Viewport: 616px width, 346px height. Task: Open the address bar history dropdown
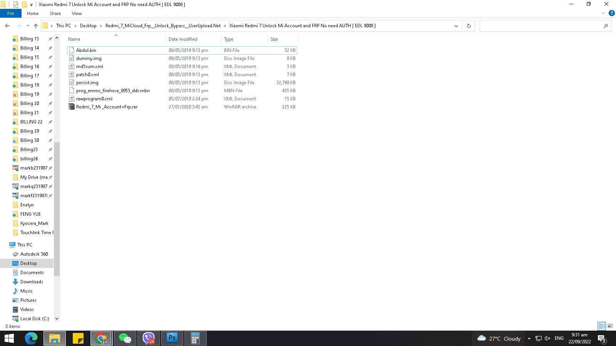(x=456, y=26)
